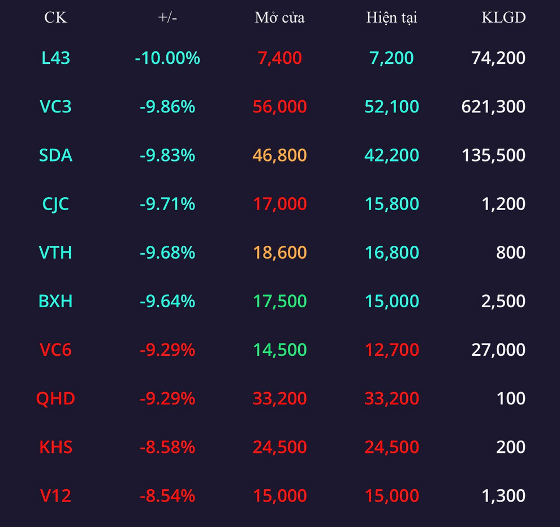
Task: Select VC3 current price 52,100
Action: pos(392,106)
